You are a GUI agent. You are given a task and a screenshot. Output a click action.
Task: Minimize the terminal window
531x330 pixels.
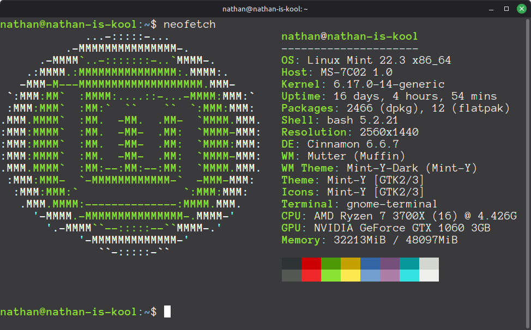point(491,9)
